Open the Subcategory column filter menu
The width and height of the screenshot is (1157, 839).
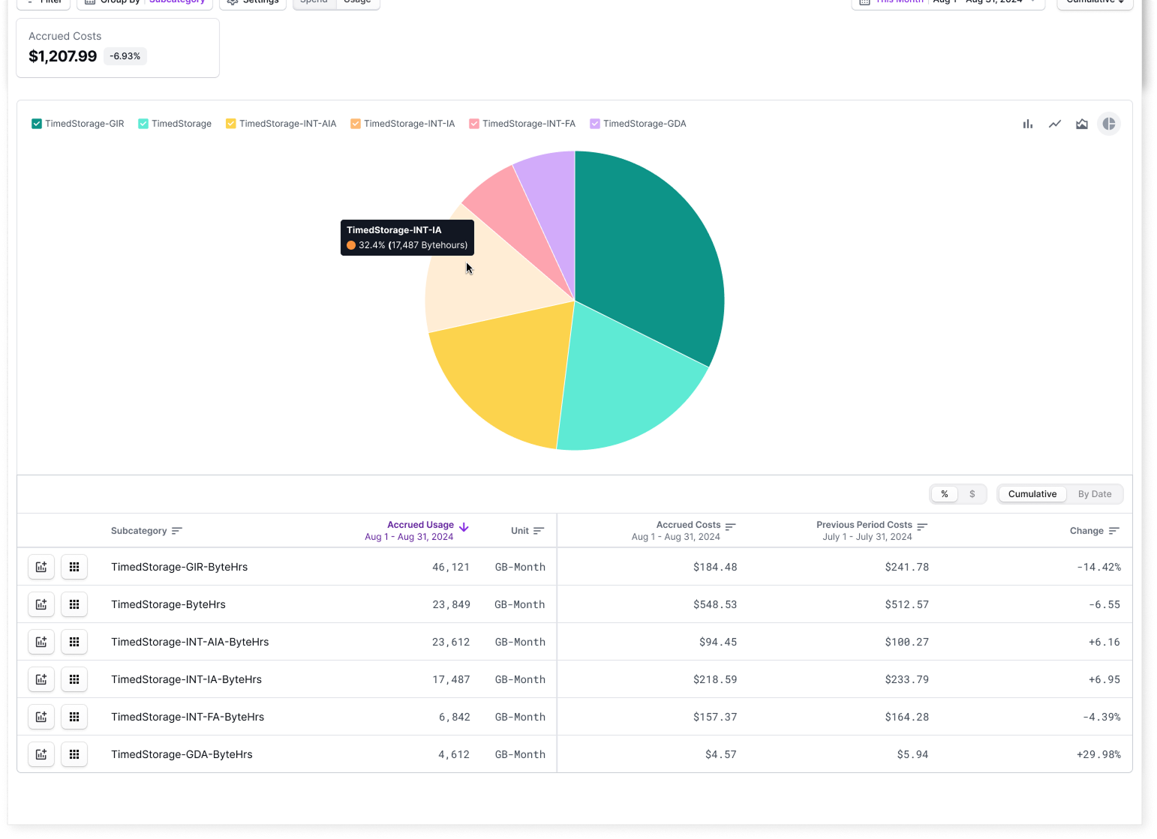tap(177, 531)
